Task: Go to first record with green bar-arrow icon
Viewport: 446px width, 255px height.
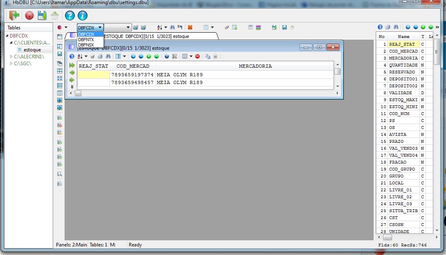Action: 72,65
